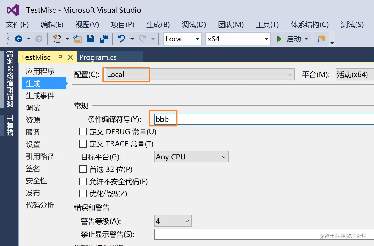Image resolution: width=374 pixels, height=246 pixels.
Task: Open the 团队(M) menu
Action: pyautogui.click(x=231, y=25)
